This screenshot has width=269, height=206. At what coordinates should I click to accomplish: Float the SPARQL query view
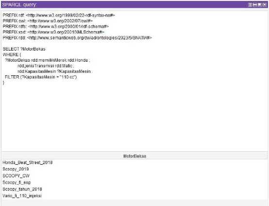260,5
